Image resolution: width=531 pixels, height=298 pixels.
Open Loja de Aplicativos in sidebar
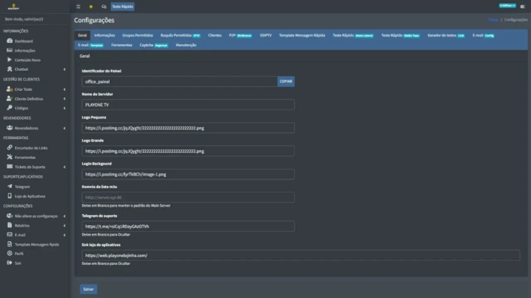pos(29,196)
